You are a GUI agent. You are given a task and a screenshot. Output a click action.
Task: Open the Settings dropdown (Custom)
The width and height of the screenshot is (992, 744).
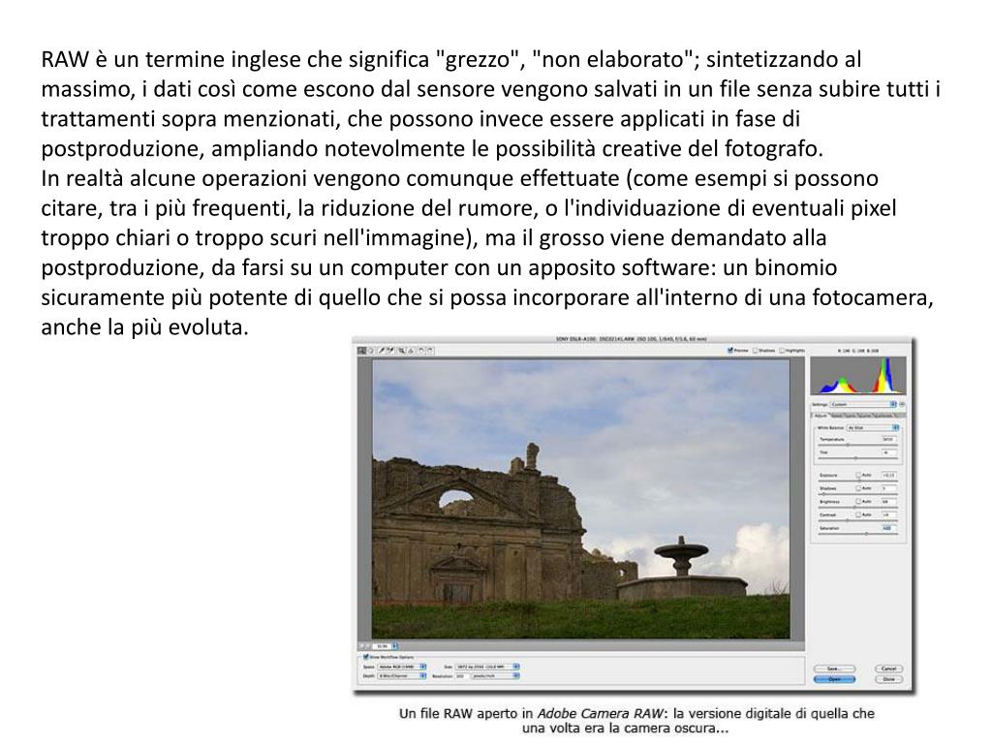(x=863, y=404)
